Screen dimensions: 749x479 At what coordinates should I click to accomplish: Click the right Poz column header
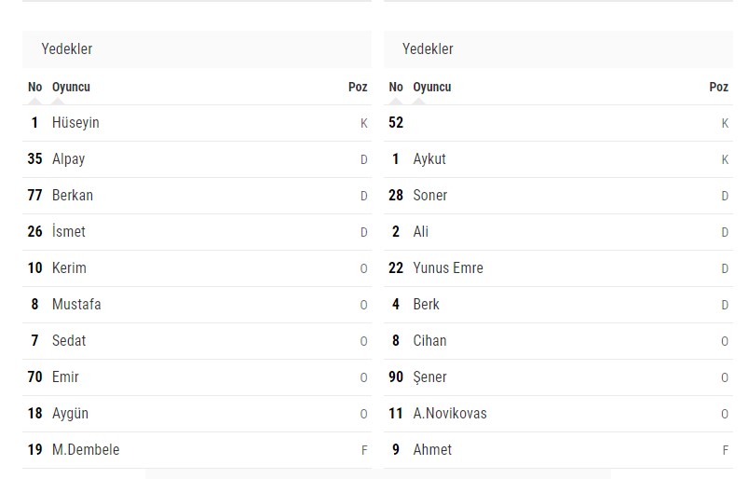click(719, 87)
